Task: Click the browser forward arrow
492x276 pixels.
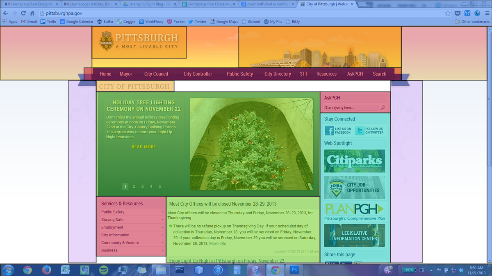Action: point(14,13)
